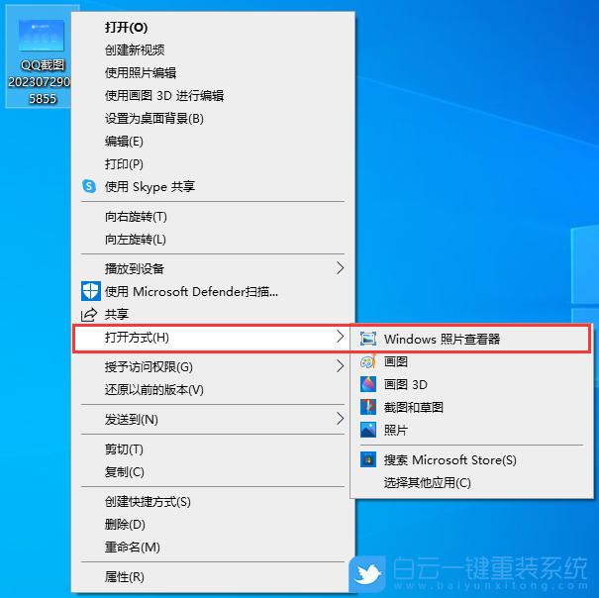Click the share arrow icon next to 共享
Screen dimensions: 599x598
[x=89, y=315]
